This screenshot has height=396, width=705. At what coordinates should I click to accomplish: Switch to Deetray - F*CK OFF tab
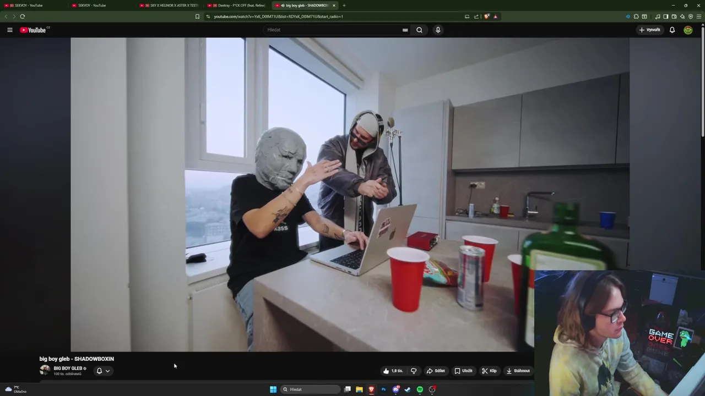238,5
